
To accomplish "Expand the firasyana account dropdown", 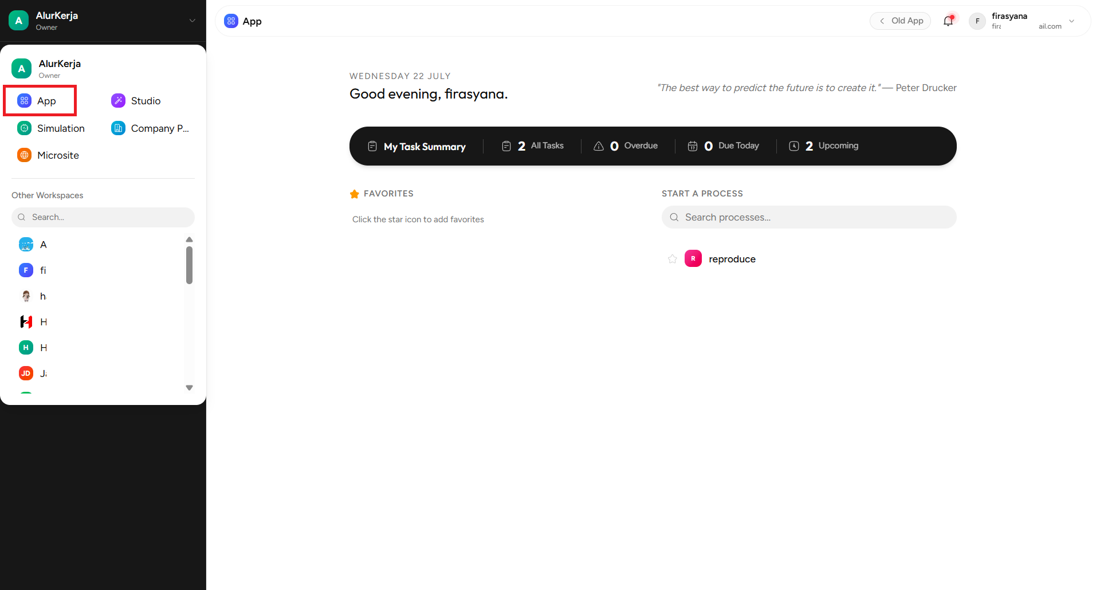I will (x=1071, y=21).
